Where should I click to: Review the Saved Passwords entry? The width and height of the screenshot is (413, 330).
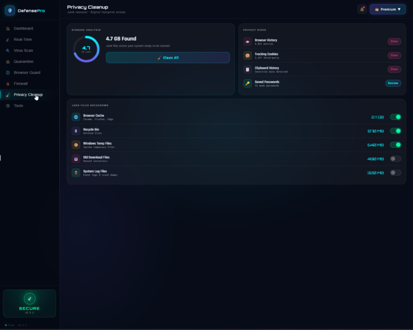[x=393, y=83]
